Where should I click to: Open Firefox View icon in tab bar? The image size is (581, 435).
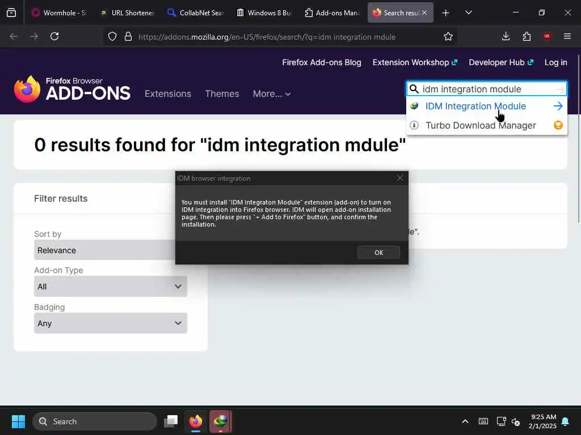[11, 13]
